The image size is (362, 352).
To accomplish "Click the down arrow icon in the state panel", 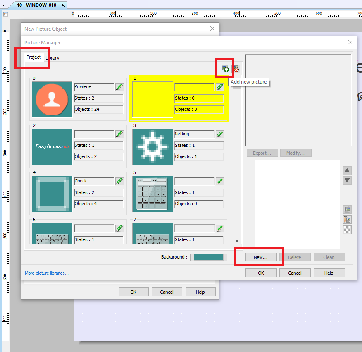I will pyautogui.click(x=347, y=180).
